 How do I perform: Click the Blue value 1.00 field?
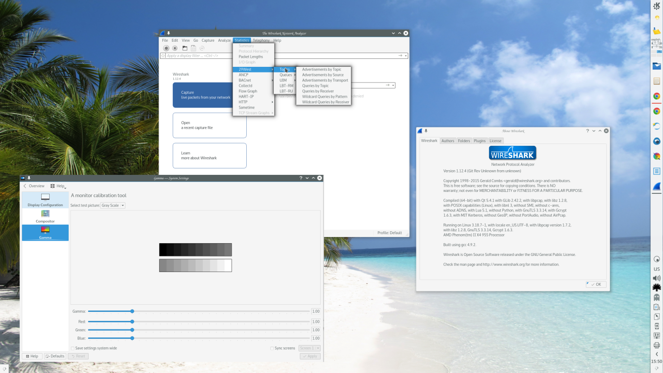[316, 338]
